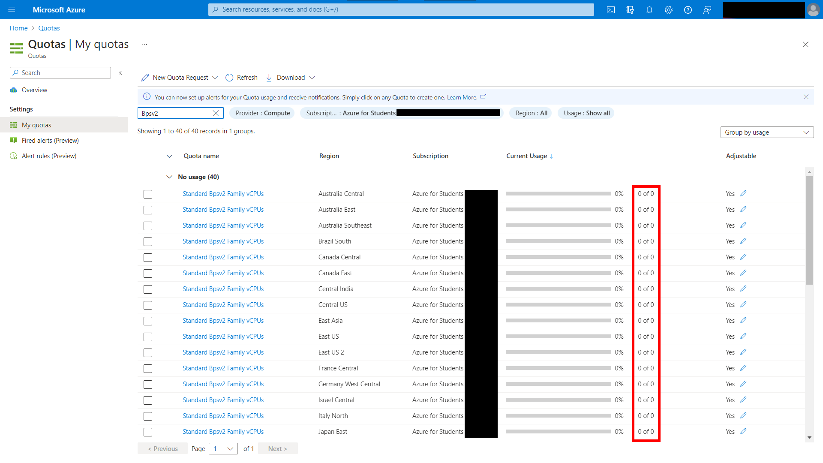Open the Region : All filter

(531, 113)
